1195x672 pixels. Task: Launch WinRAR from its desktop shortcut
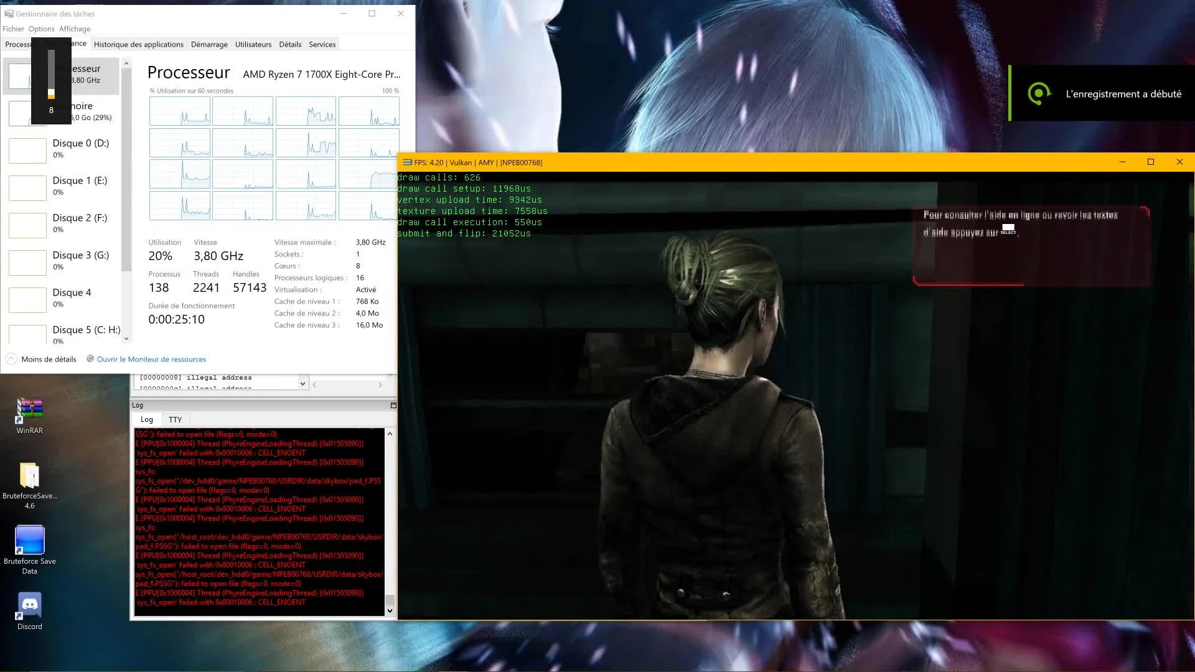click(29, 411)
